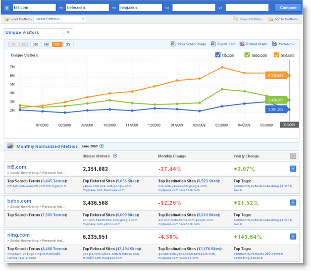Uncheck the hi5.com series checkbox

pyautogui.click(x=218, y=55)
